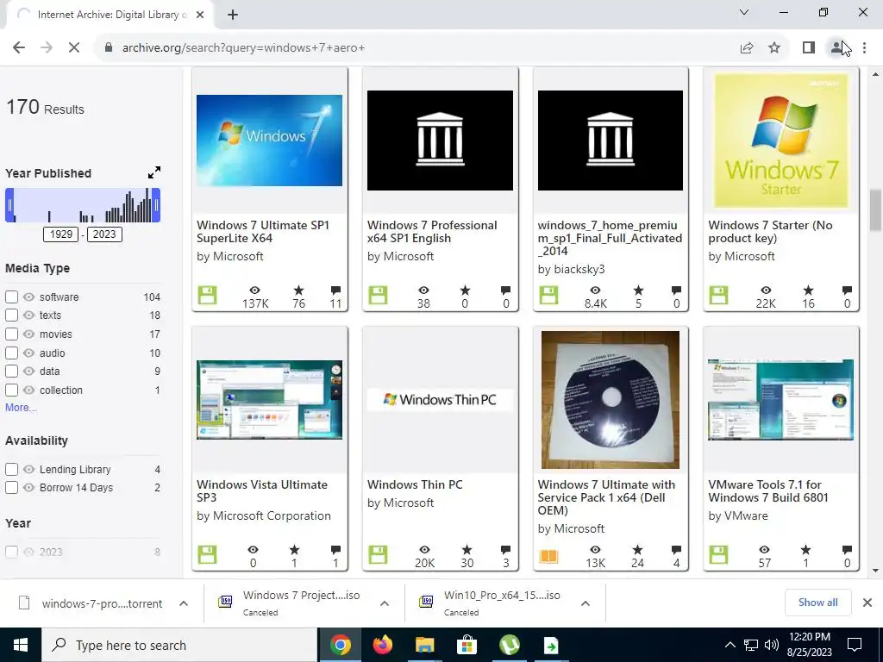The image size is (883, 662).
Task: Open uTorrent from the taskbar
Action: click(509, 645)
